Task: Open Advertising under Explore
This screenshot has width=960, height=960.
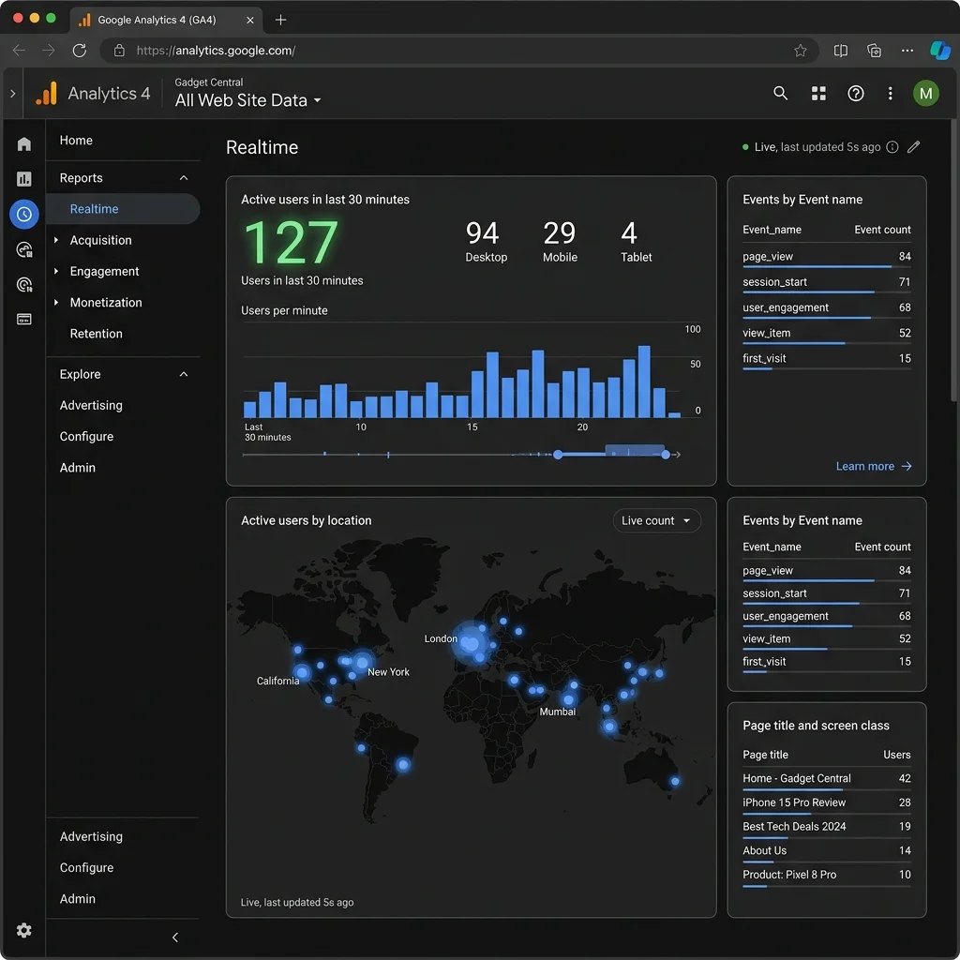Action: tap(91, 405)
